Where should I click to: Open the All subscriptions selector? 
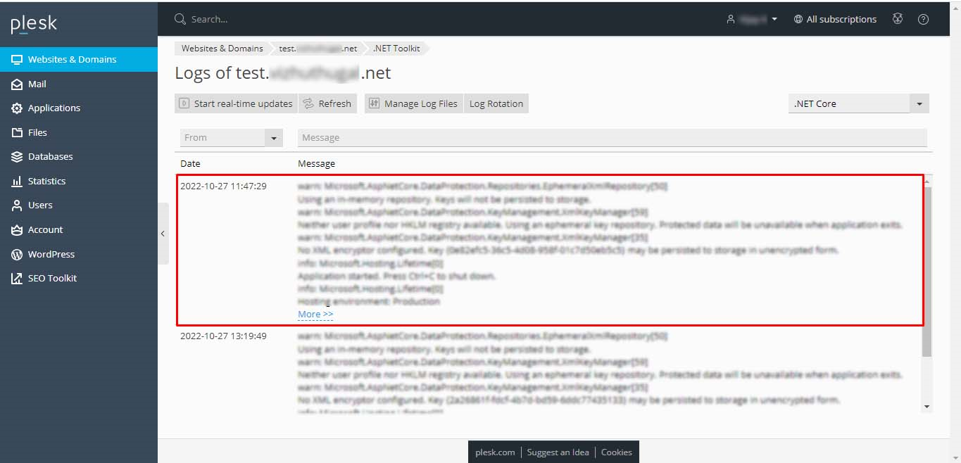pos(835,19)
